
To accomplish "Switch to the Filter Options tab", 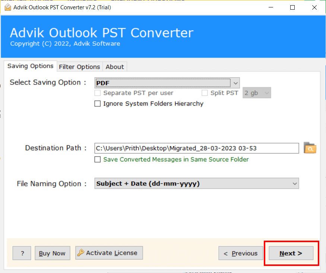I will point(79,67).
